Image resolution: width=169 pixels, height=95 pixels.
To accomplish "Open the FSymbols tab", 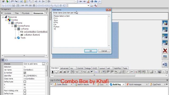I will pyautogui.click(x=26, y=13).
